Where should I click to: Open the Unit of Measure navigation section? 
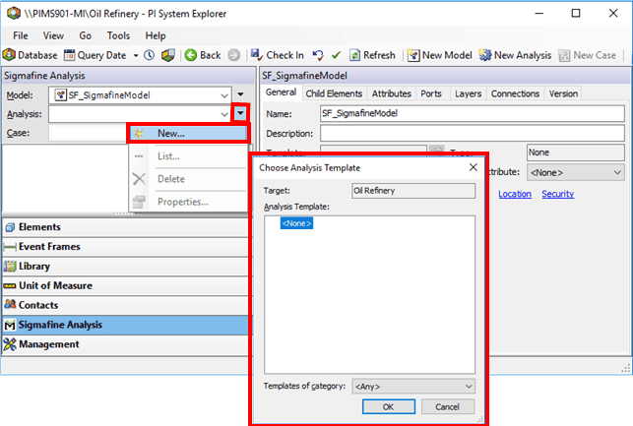coord(126,285)
